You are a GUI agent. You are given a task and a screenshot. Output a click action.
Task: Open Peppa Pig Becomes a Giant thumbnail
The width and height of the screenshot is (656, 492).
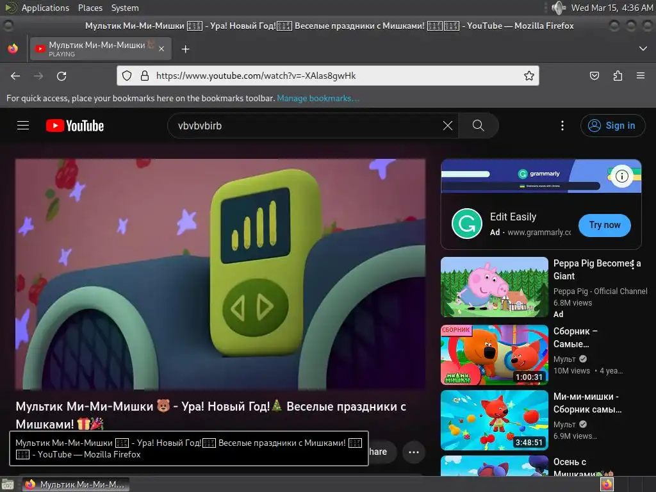point(494,287)
